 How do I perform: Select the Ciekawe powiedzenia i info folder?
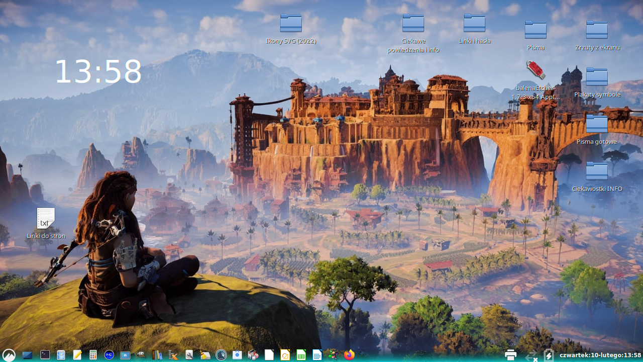(x=413, y=34)
